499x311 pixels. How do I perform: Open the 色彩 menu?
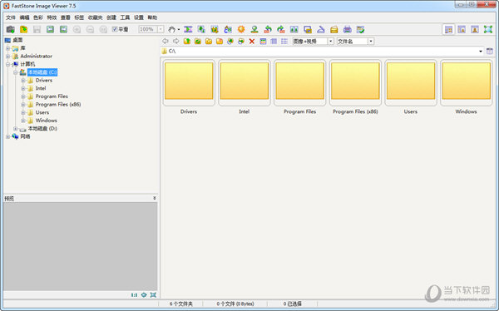[38, 17]
